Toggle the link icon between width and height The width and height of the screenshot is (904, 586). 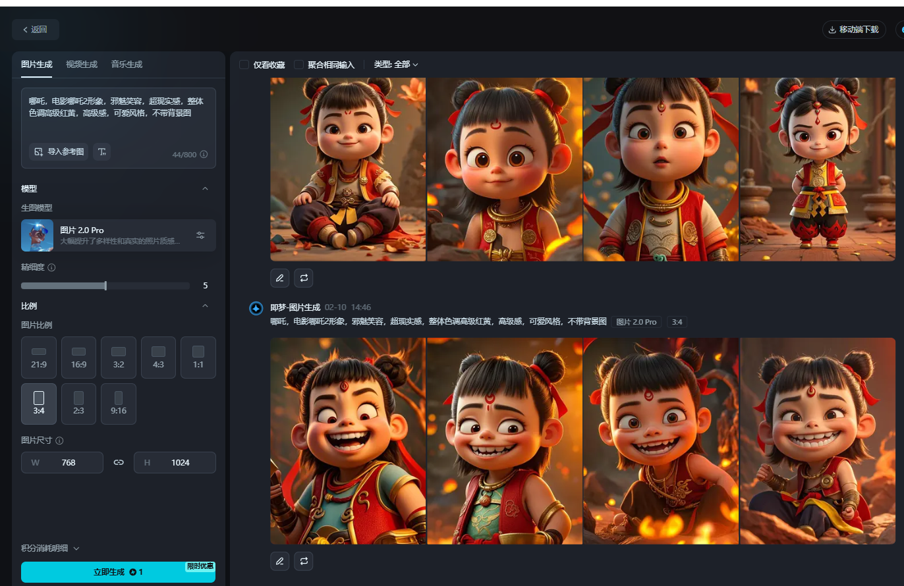tap(119, 462)
